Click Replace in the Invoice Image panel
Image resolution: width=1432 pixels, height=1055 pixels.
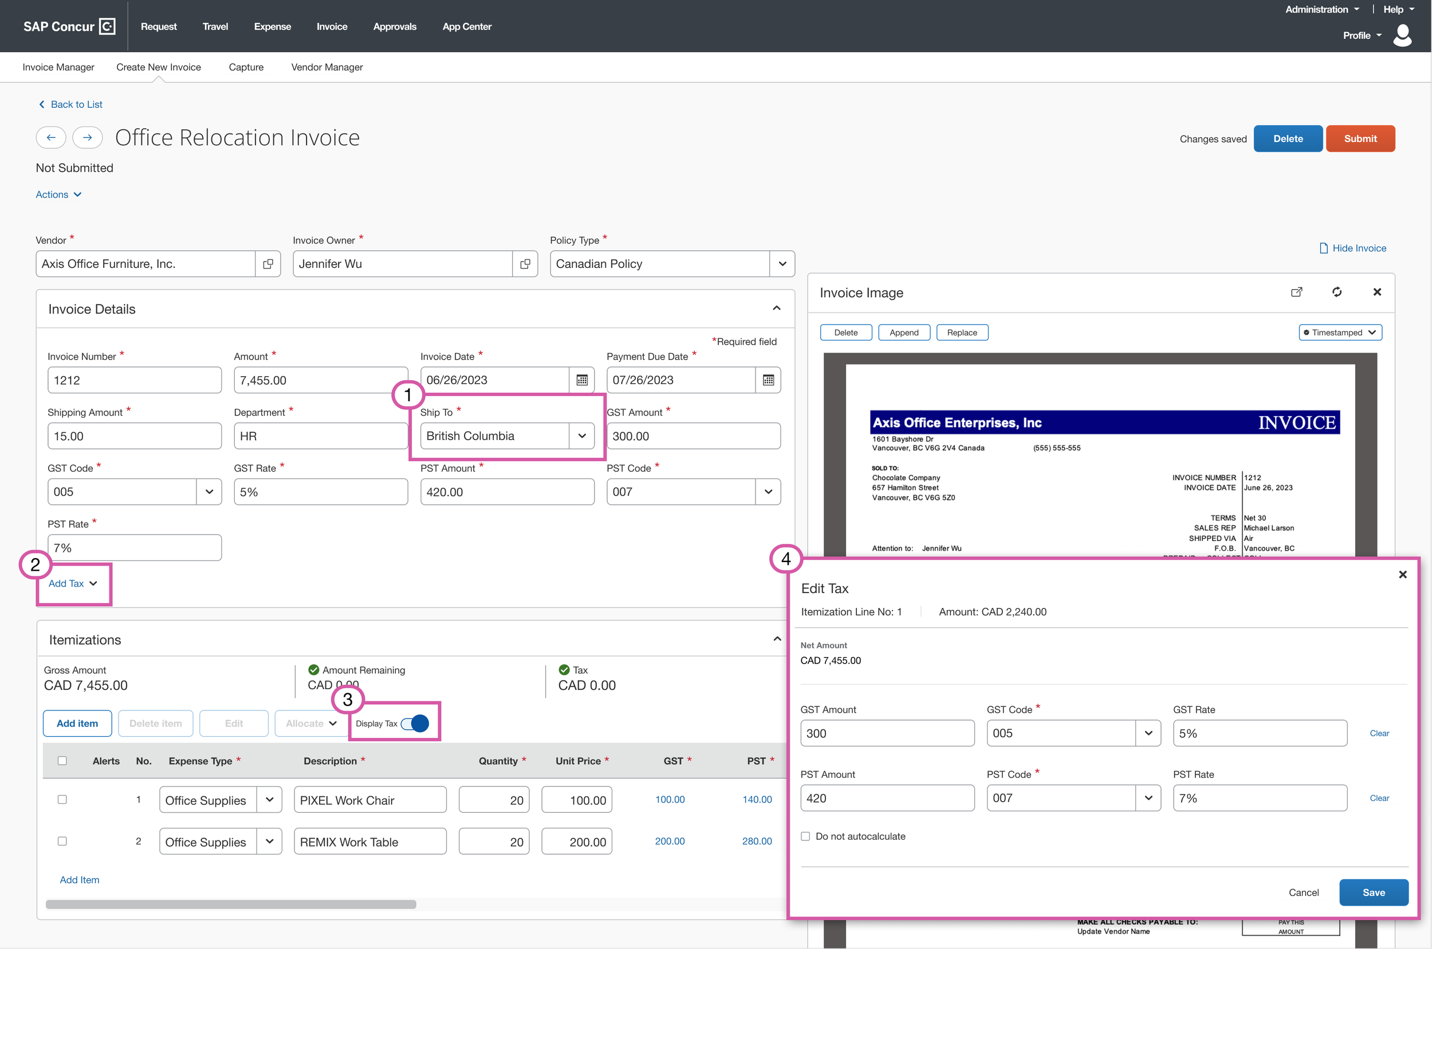click(962, 332)
